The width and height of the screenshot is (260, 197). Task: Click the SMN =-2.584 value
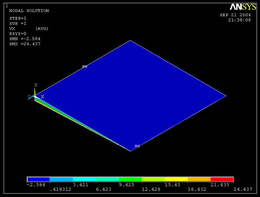[25, 39]
